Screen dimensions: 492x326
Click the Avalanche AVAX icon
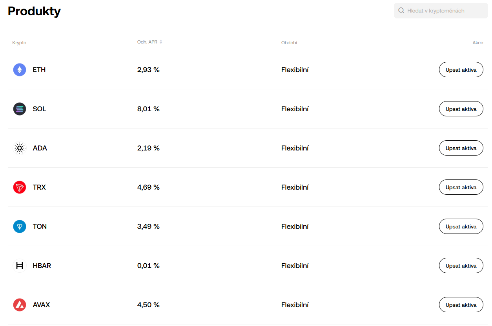[x=20, y=305]
